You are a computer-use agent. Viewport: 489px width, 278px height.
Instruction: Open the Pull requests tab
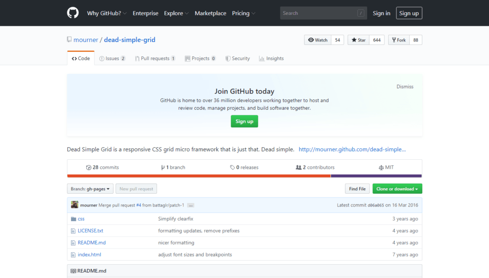coord(155,58)
